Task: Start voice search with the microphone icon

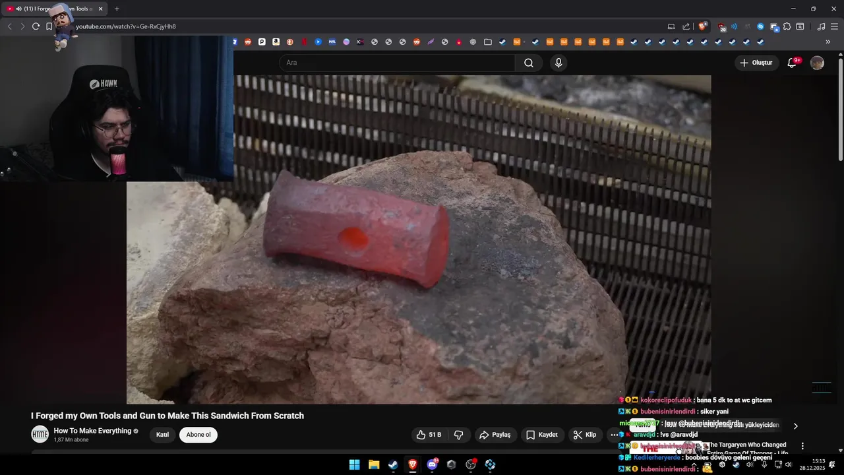Action: 558,63
